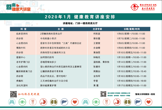
Task: Click the second lungs icon, right of the middle heart
Action: (x=85, y=102)
